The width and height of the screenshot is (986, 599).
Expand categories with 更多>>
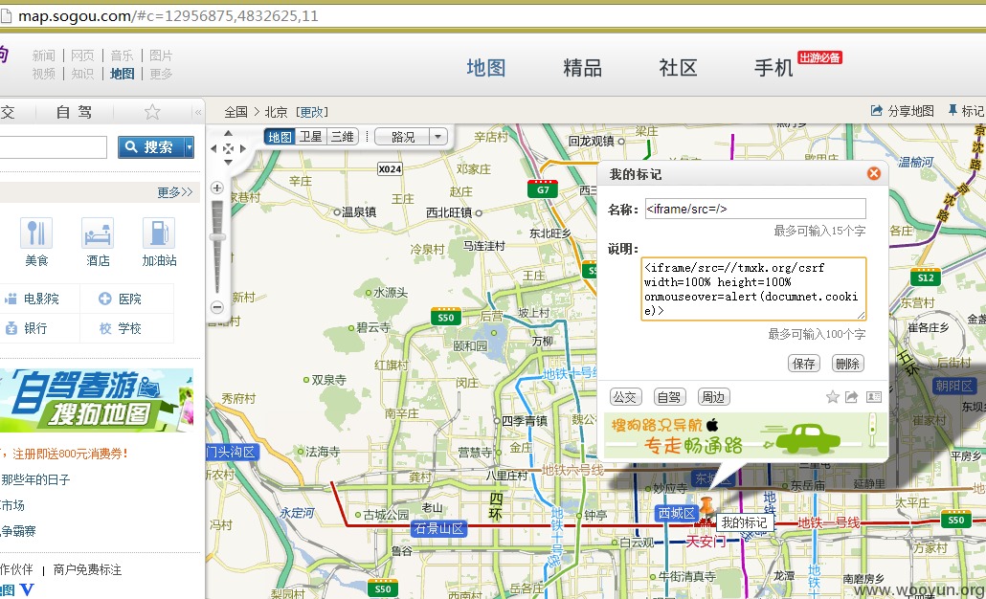tap(175, 191)
